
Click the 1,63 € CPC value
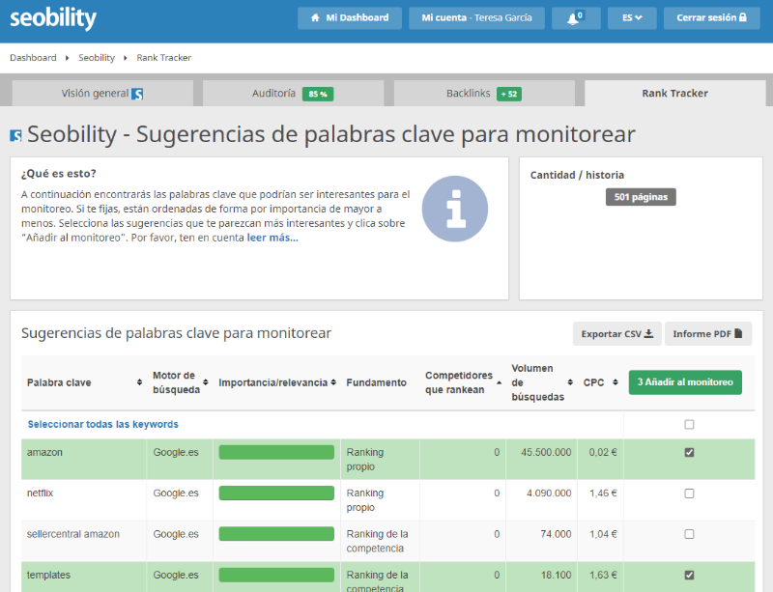(x=603, y=575)
